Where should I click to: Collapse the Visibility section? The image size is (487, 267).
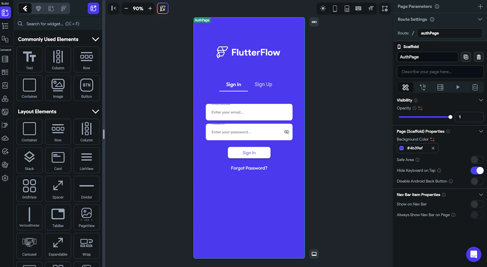pyautogui.click(x=481, y=100)
